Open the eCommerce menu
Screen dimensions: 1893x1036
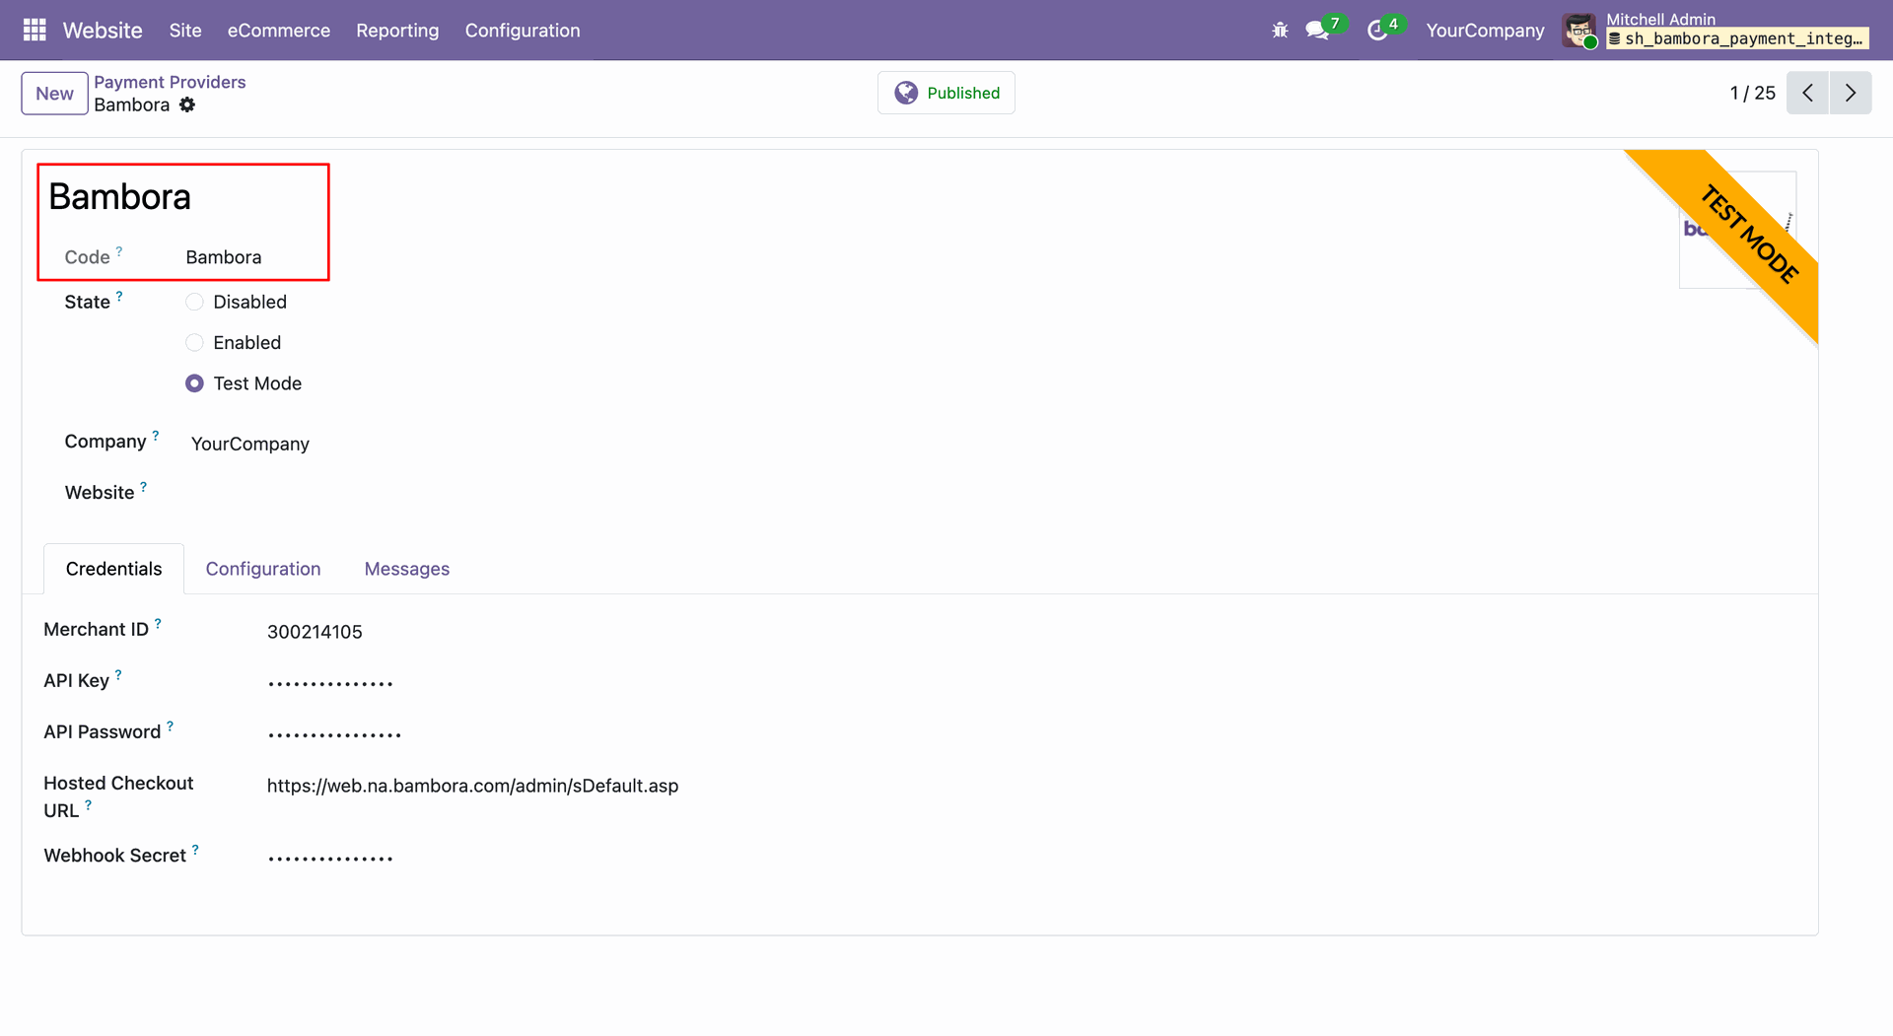[x=279, y=31]
